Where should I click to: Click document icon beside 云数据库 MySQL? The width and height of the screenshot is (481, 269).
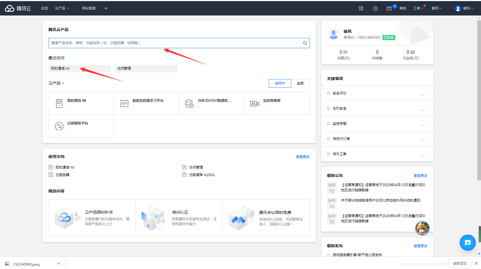tap(184, 175)
